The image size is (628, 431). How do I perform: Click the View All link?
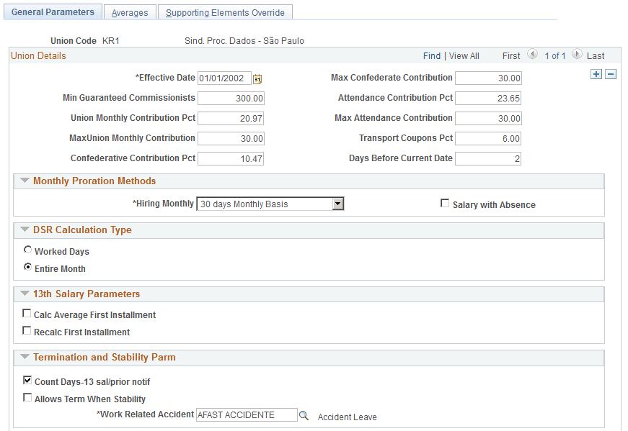click(464, 56)
